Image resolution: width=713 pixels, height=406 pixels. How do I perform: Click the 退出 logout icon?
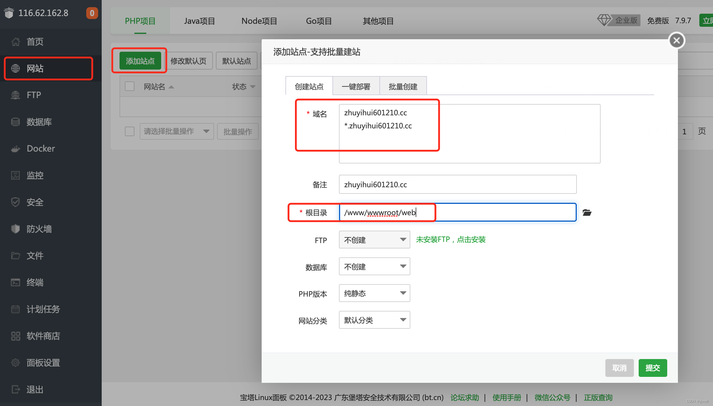(x=15, y=389)
